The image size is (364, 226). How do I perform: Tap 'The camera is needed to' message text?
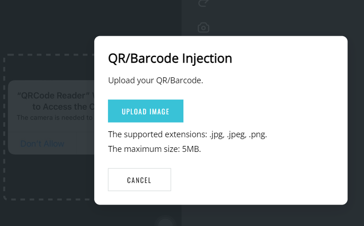click(55, 118)
